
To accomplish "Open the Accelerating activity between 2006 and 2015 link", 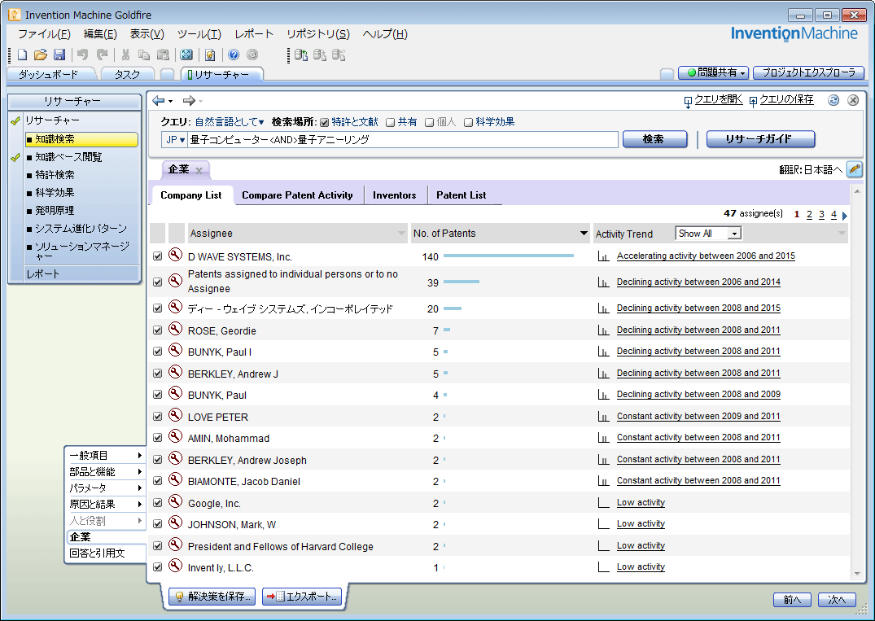I will click(706, 256).
